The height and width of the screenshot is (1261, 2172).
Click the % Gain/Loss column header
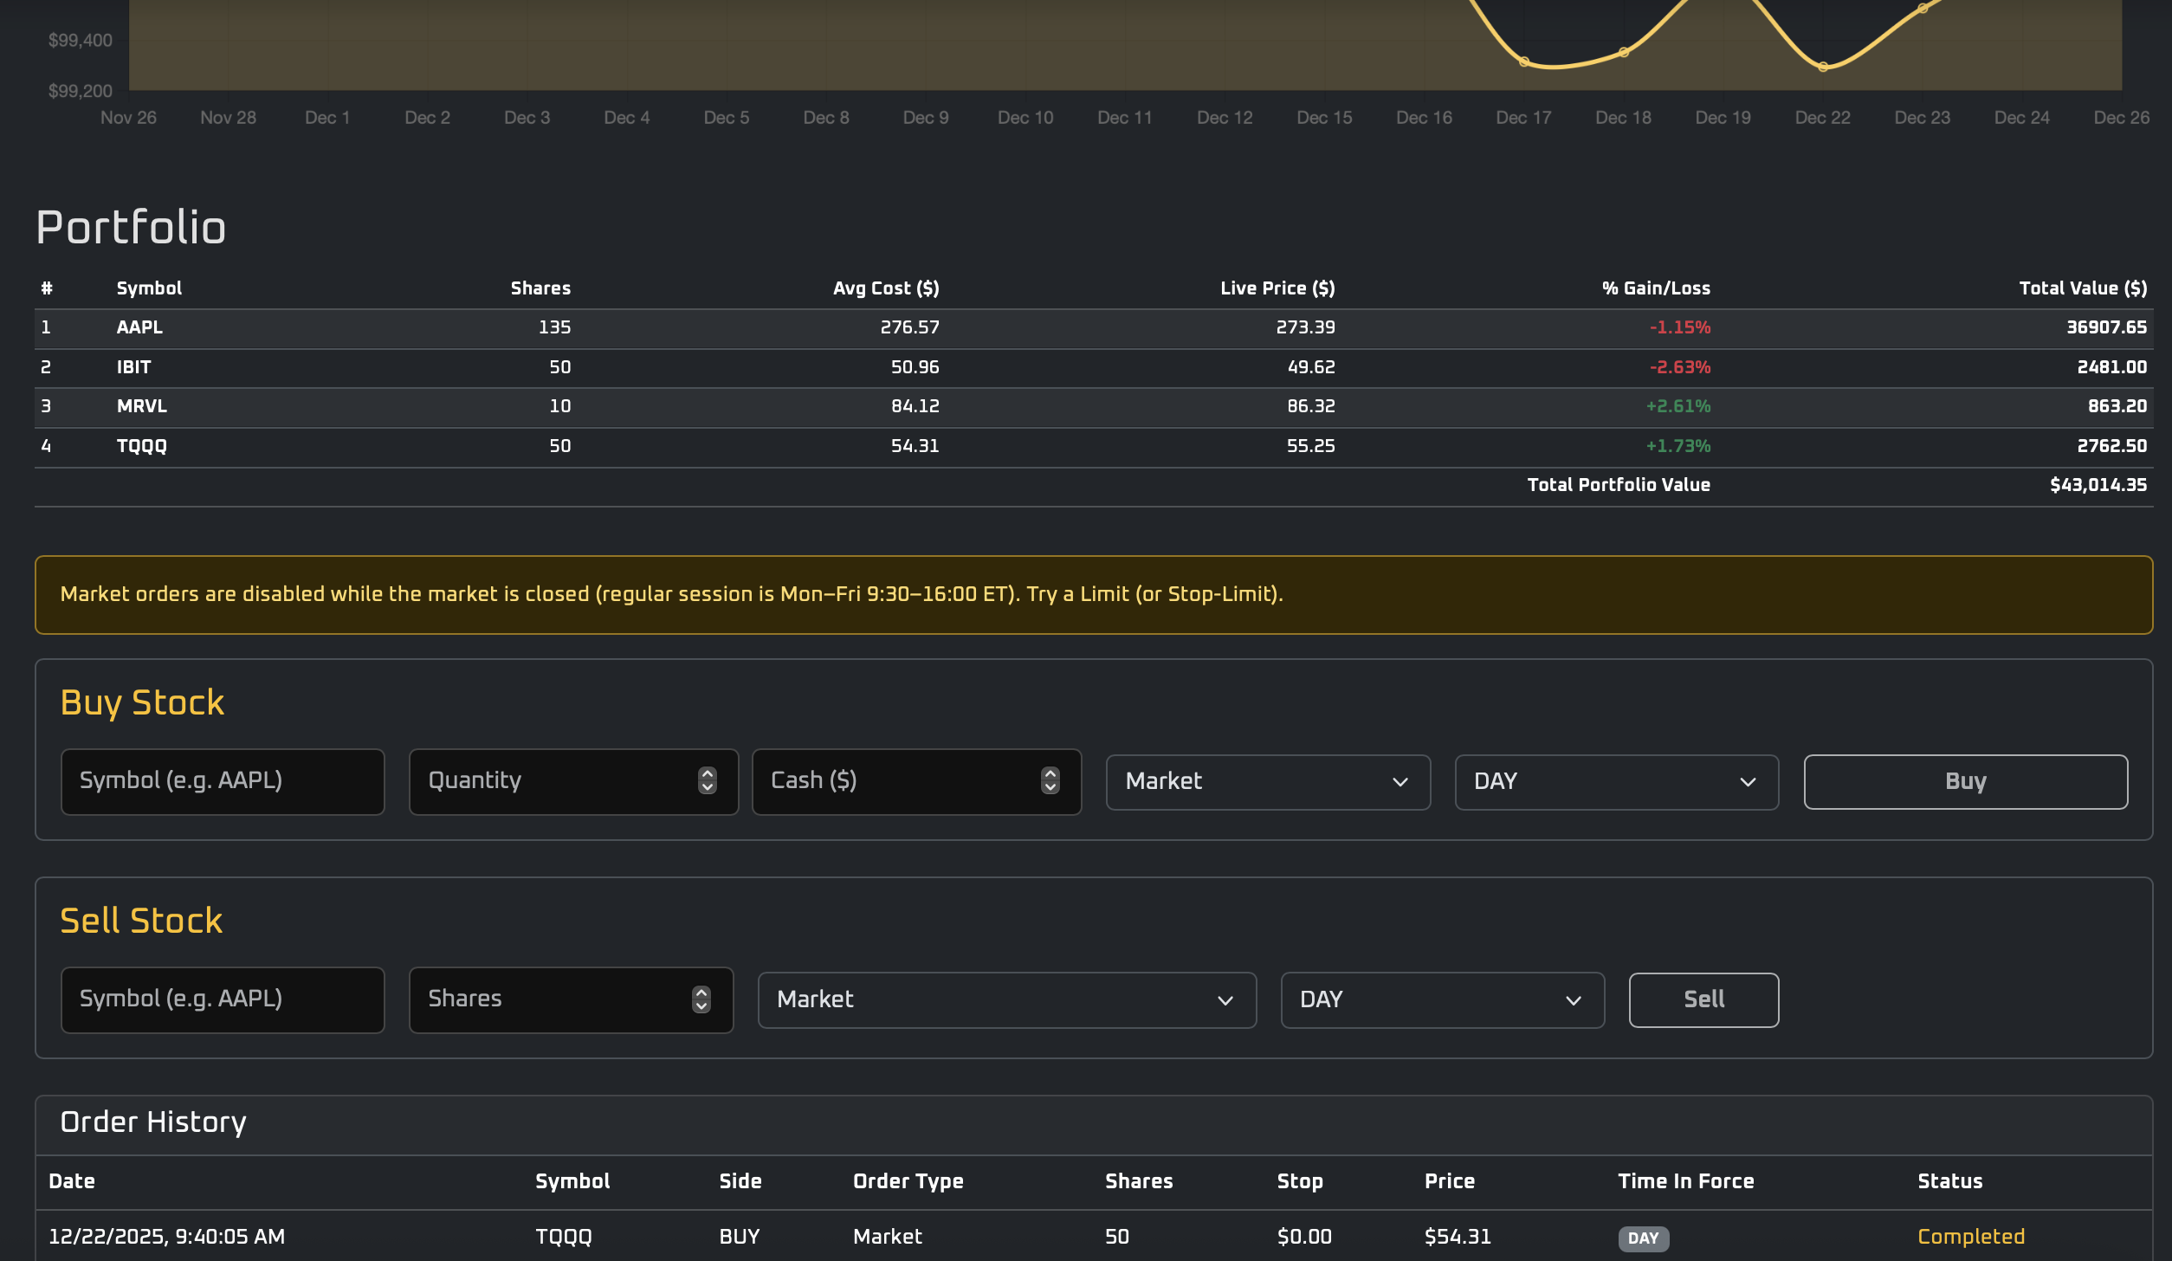click(x=1655, y=288)
